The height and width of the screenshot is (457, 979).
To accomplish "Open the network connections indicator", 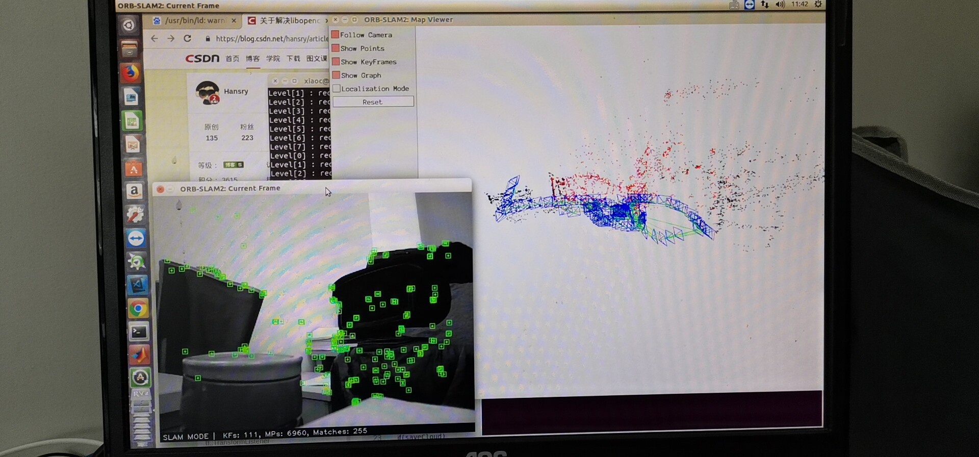I will click(765, 5).
